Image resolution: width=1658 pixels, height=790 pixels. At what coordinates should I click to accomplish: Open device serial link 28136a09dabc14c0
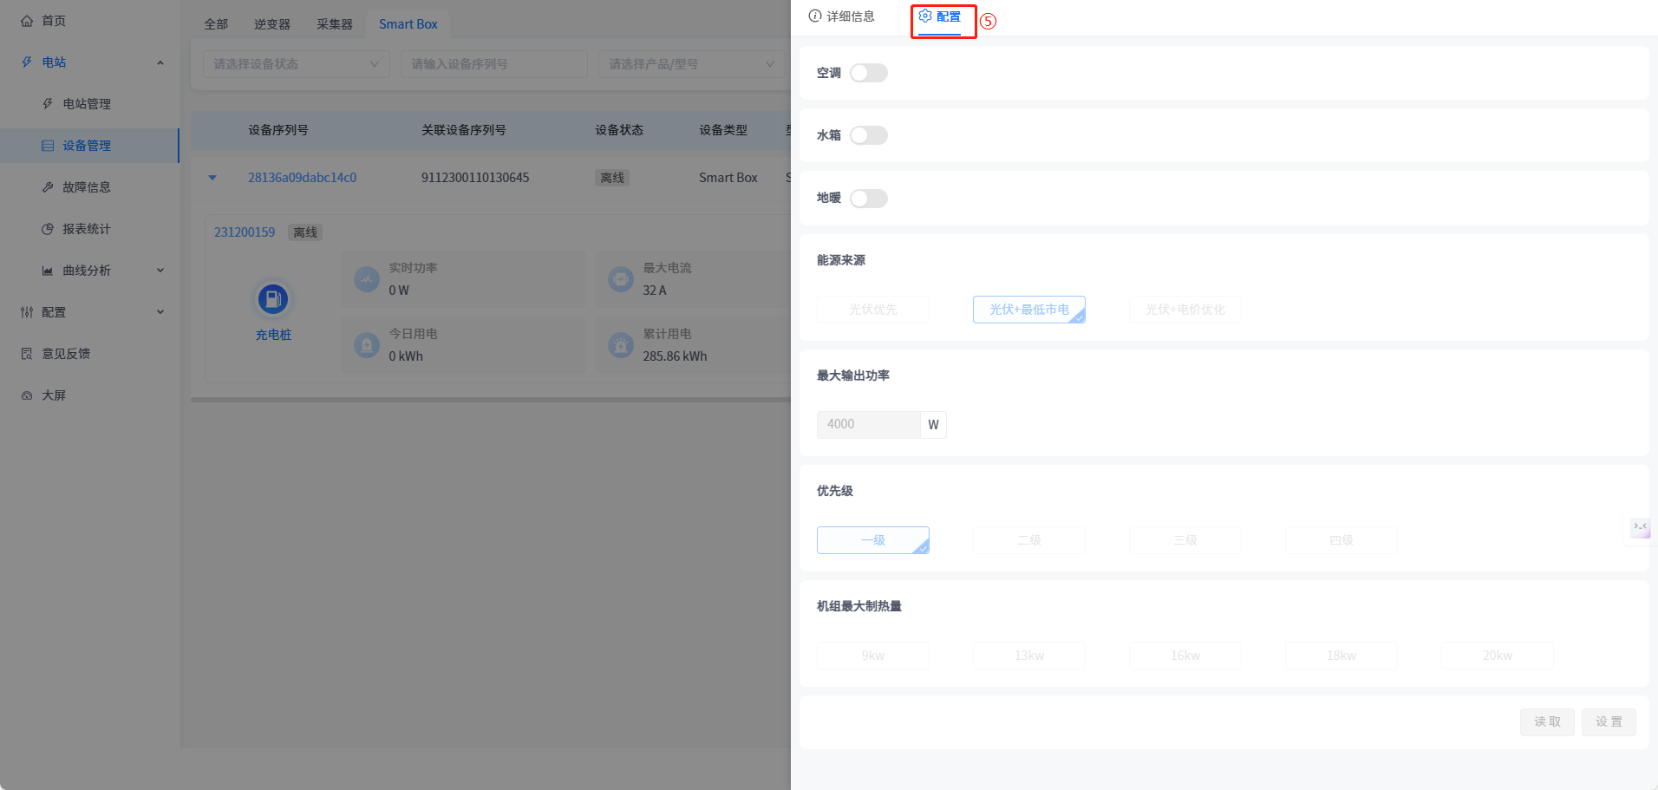pyautogui.click(x=302, y=178)
